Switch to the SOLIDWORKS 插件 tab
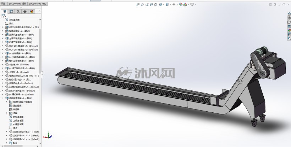291x147 pixels. [x=18, y=4]
